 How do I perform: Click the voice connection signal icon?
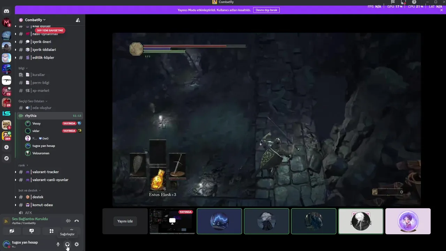click(x=6, y=221)
